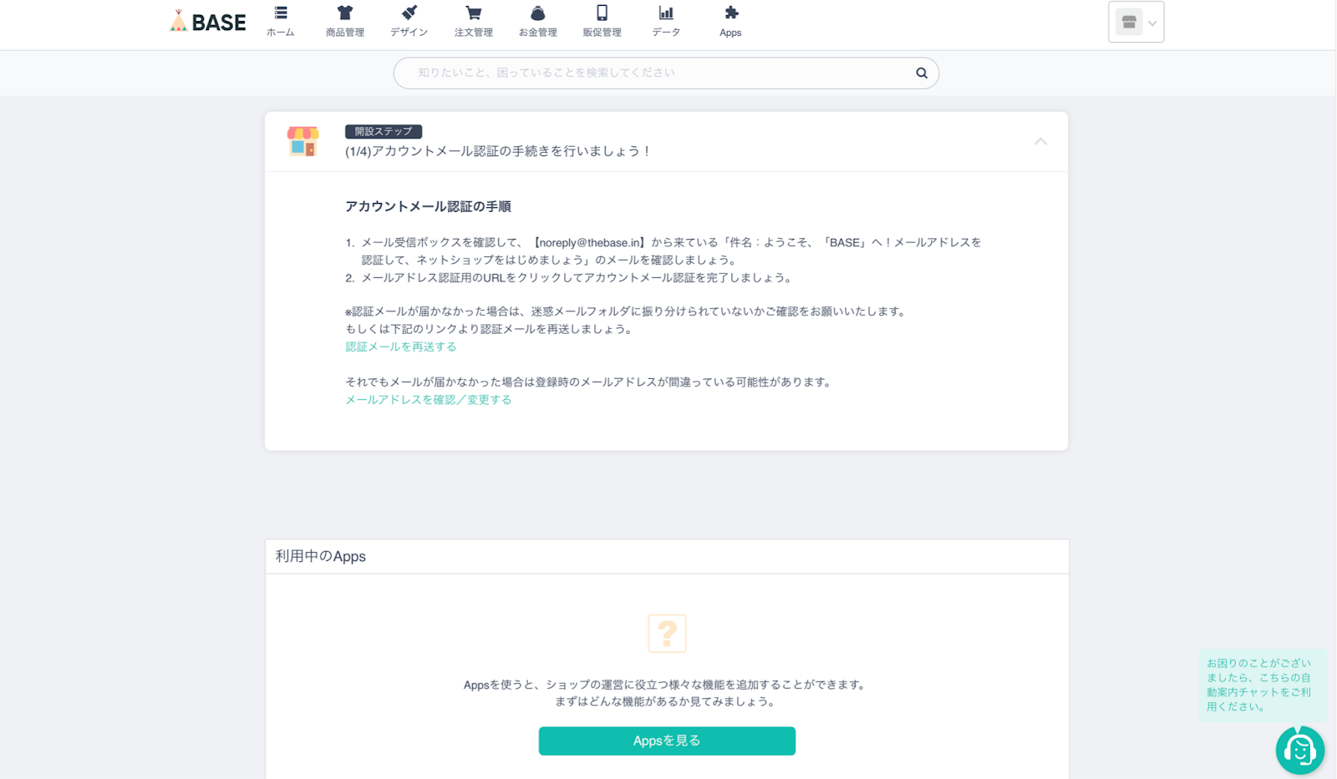The image size is (1337, 779).
Task: Click the shop storefront illustration icon
Action: [302, 141]
